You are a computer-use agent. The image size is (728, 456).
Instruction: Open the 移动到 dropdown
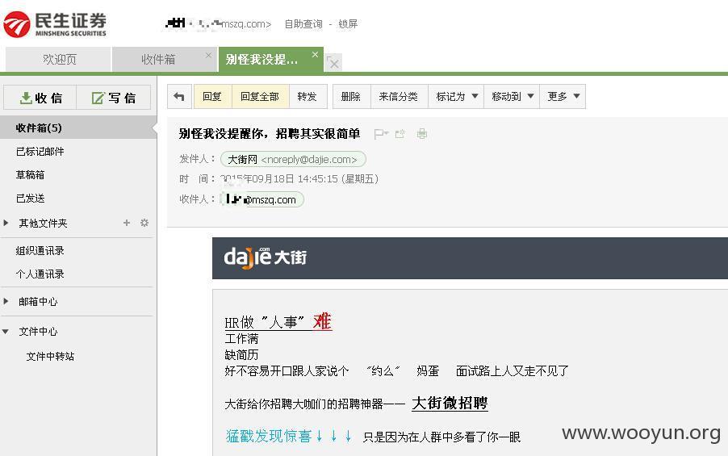tap(512, 97)
